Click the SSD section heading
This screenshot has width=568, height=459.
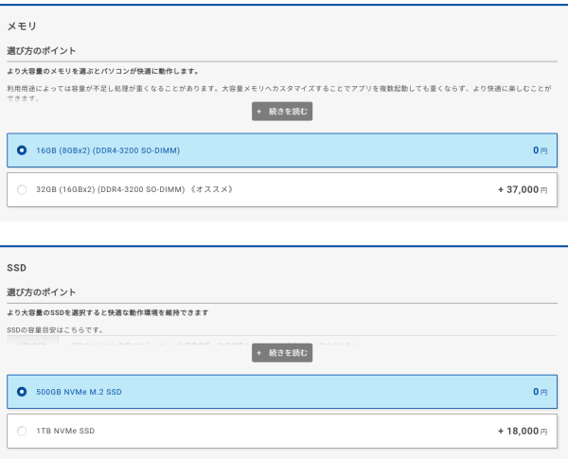click(x=17, y=268)
